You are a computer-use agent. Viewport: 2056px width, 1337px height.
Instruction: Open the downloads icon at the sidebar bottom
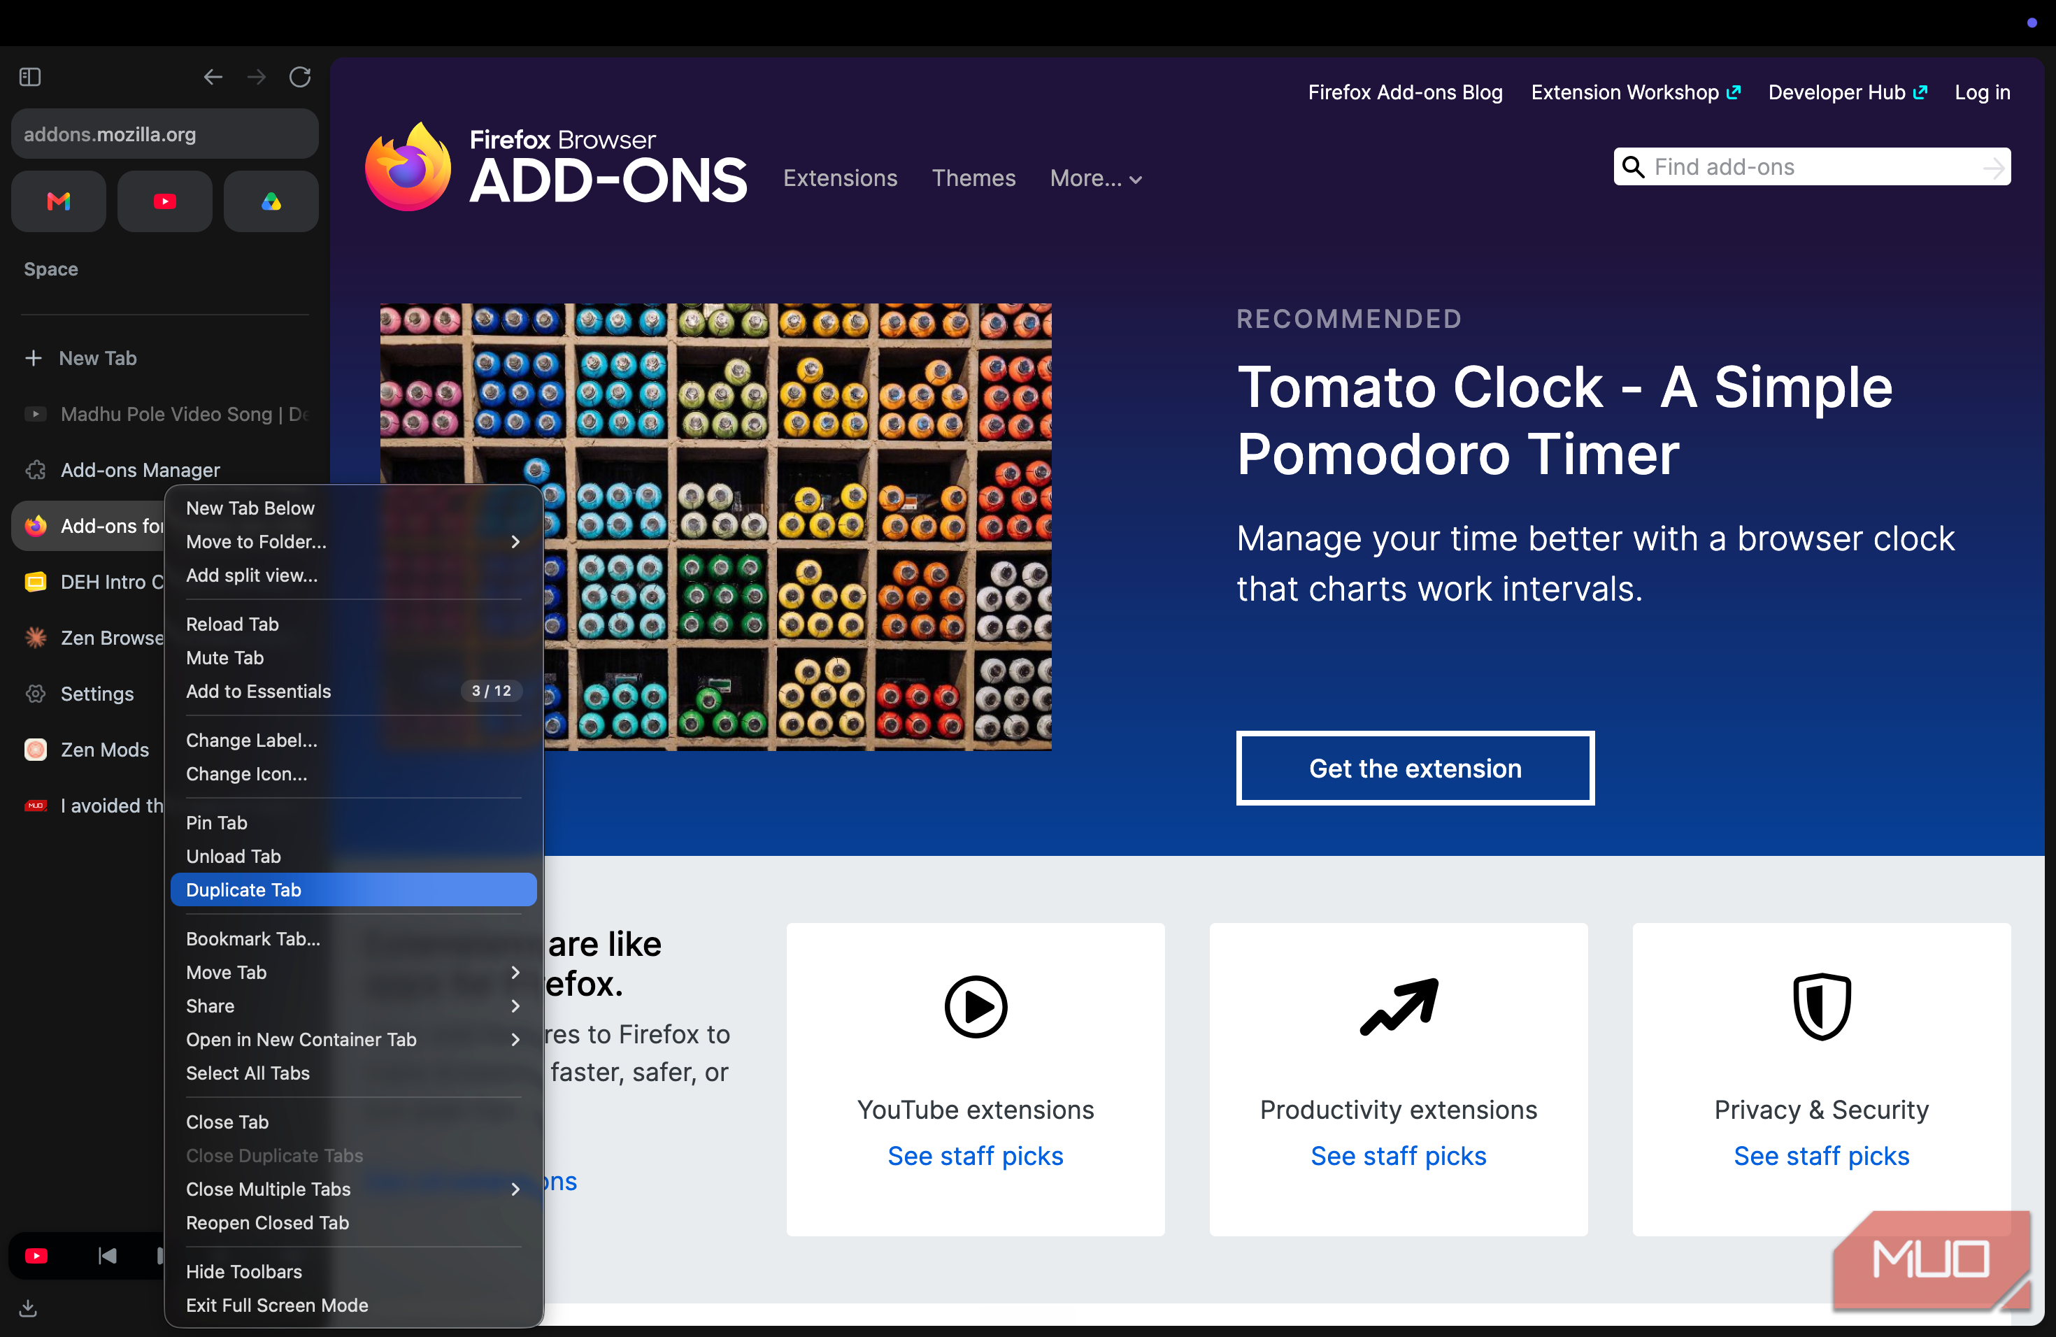pos(29,1308)
